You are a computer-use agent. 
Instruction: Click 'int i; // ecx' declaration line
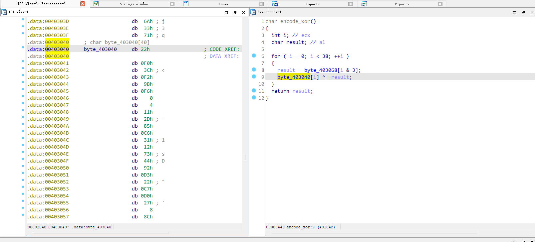click(x=291, y=35)
